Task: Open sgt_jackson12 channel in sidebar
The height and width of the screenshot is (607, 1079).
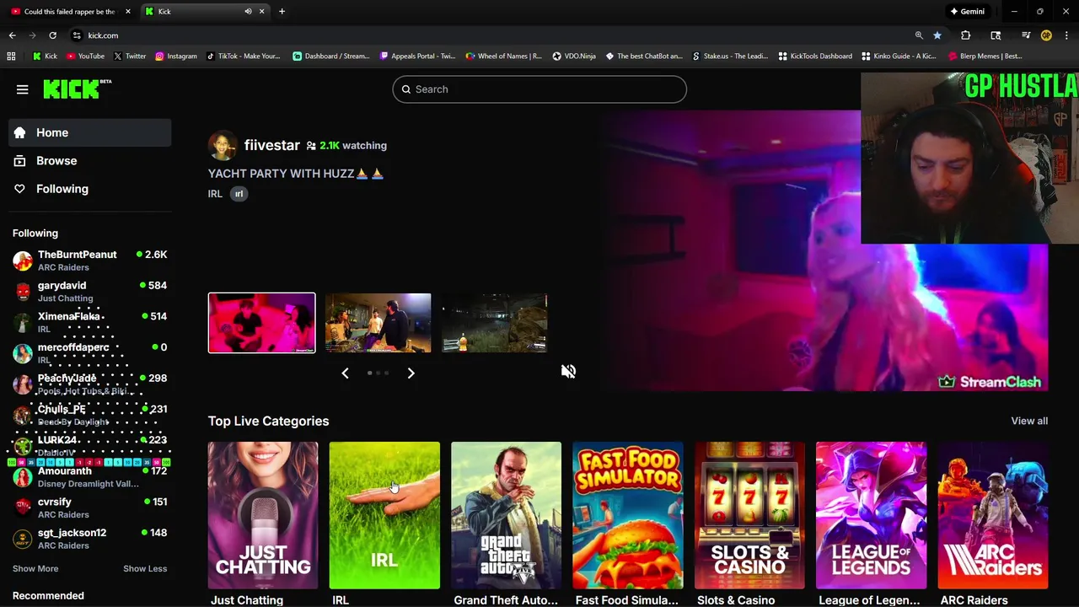Action: click(x=90, y=539)
